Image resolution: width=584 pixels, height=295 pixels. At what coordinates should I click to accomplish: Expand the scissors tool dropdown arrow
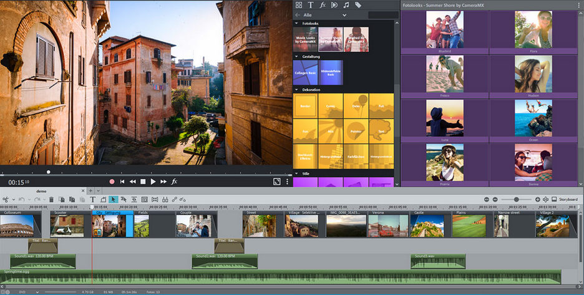coord(12,200)
